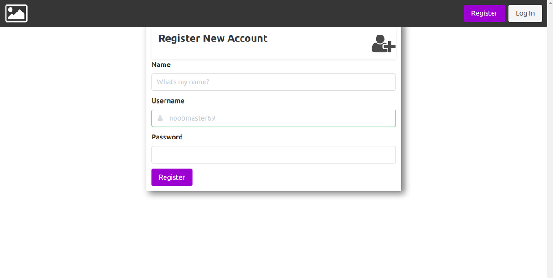Click the add-user icon on the registration card
The width and height of the screenshot is (553, 278).
tap(382, 44)
